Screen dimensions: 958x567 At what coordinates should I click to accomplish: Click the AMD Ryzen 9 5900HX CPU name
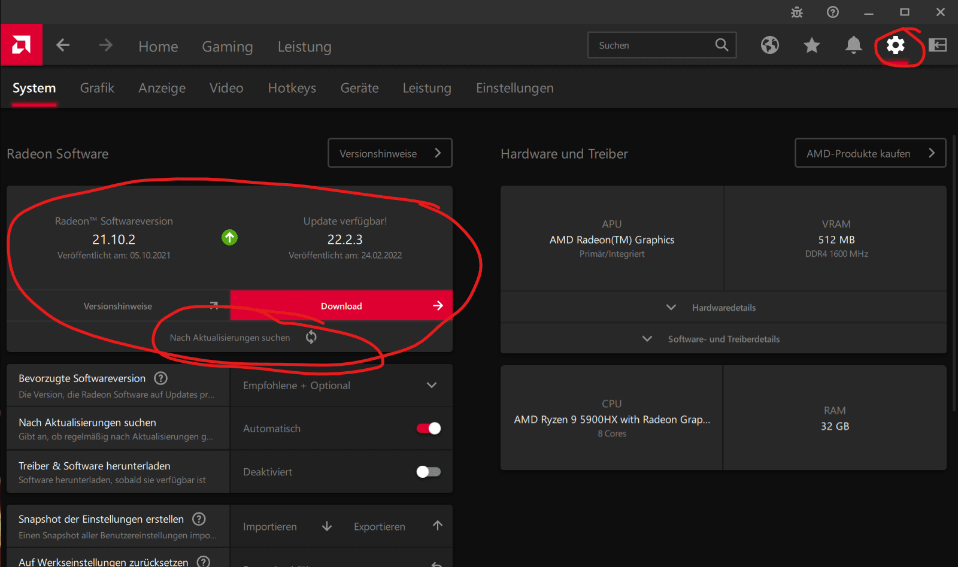click(x=612, y=419)
